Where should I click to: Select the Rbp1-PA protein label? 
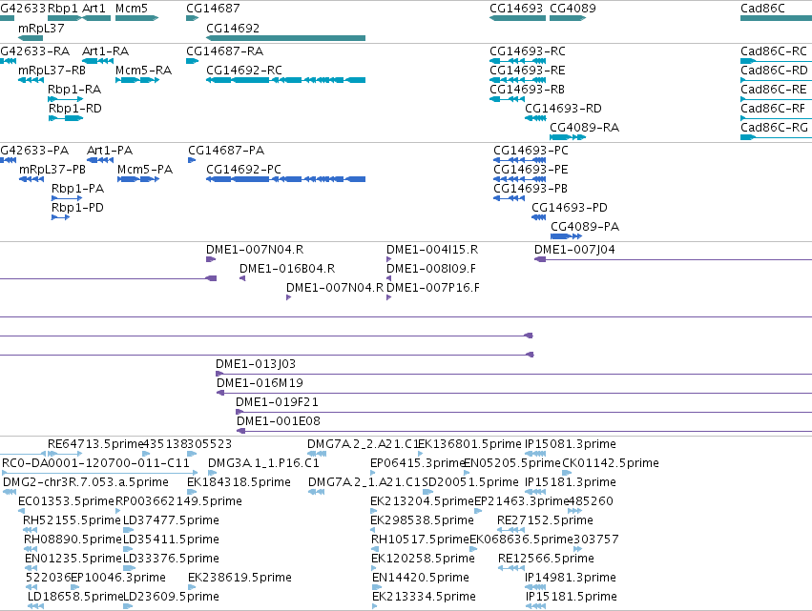pos(77,189)
